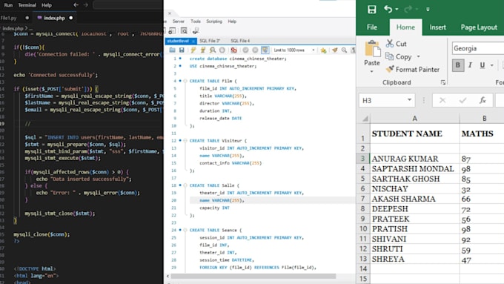This screenshot has height=284, width=504.
Task: Click STUDENT NAME header cell
Action: tap(414, 133)
